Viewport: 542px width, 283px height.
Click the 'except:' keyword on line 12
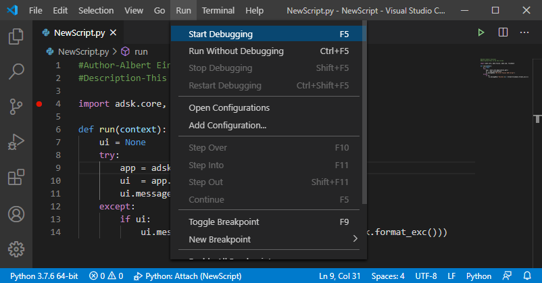[117, 207]
